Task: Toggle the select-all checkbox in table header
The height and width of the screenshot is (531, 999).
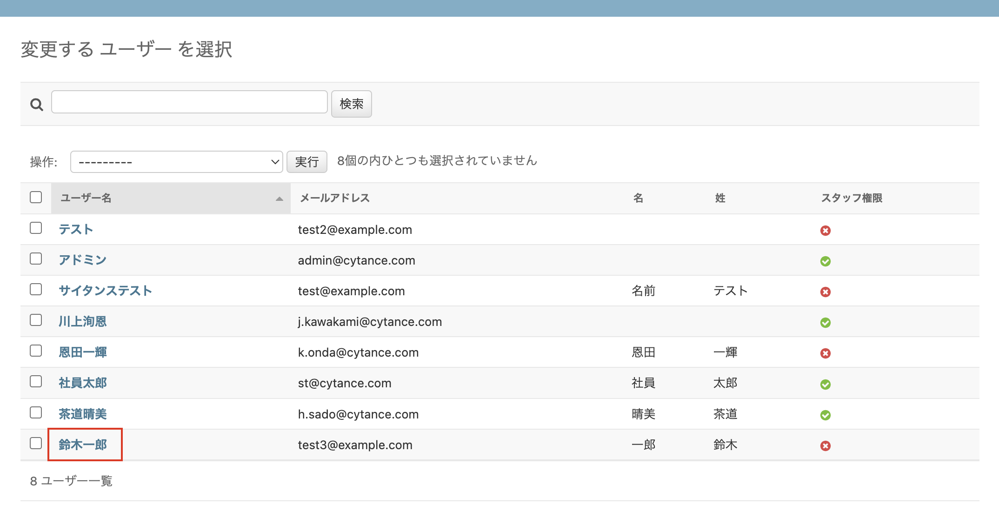Action: 36,197
